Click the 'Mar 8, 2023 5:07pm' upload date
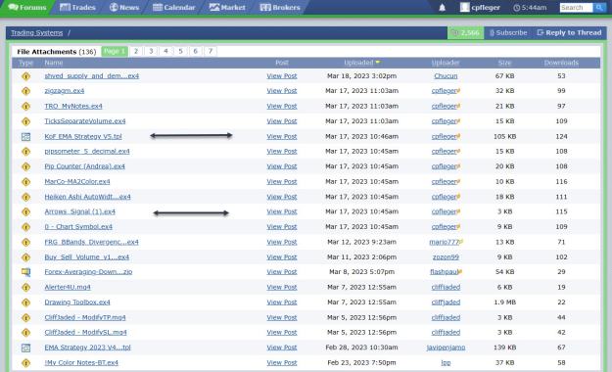The width and height of the screenshot is (612, 372). pos(361,272)
